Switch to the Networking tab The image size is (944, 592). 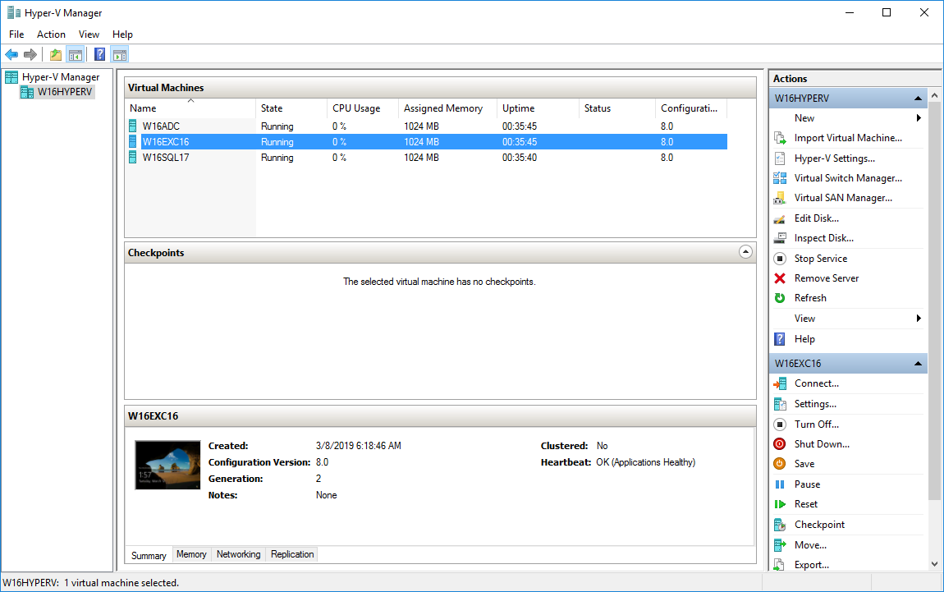238,555
